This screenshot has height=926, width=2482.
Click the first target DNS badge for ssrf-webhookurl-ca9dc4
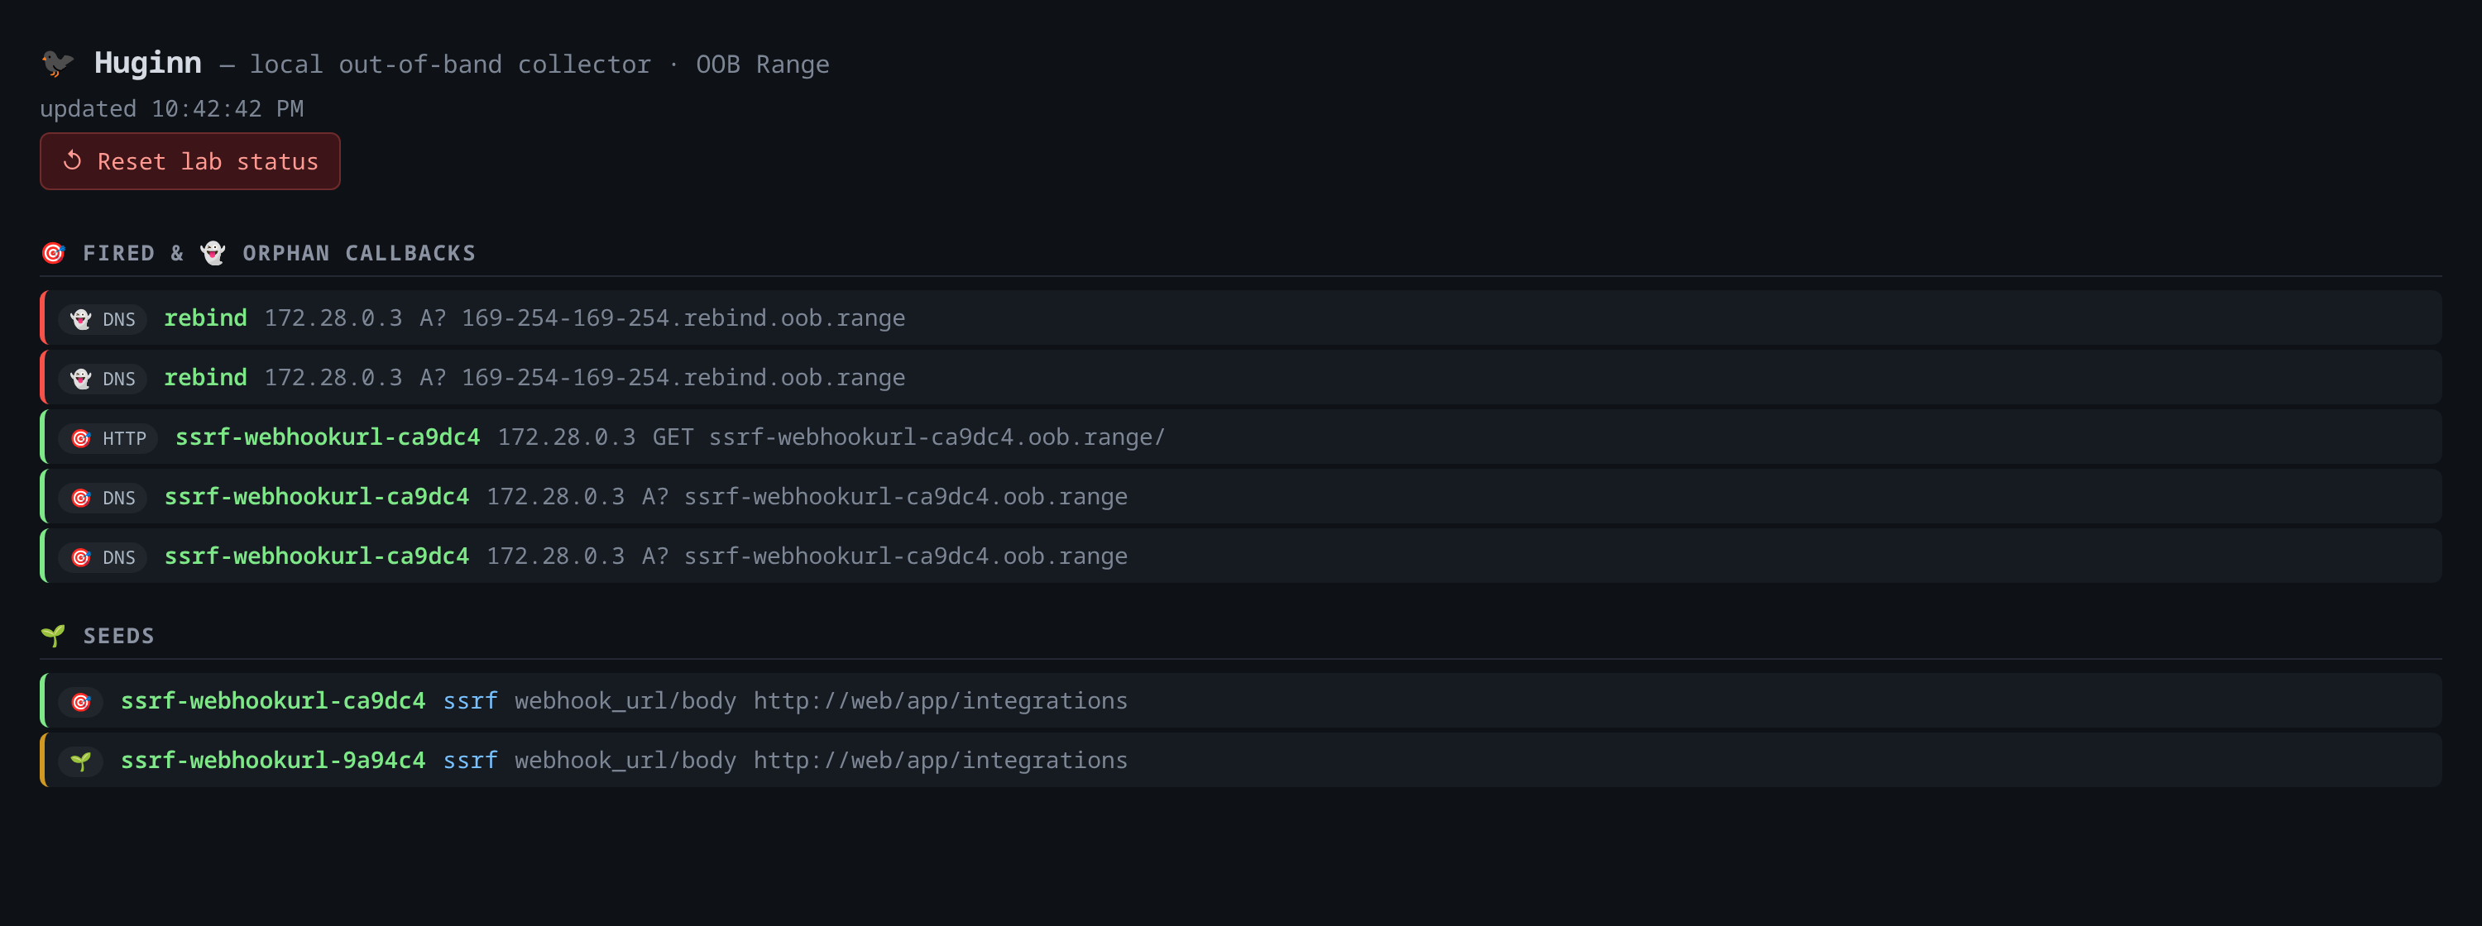click(103, 498)
